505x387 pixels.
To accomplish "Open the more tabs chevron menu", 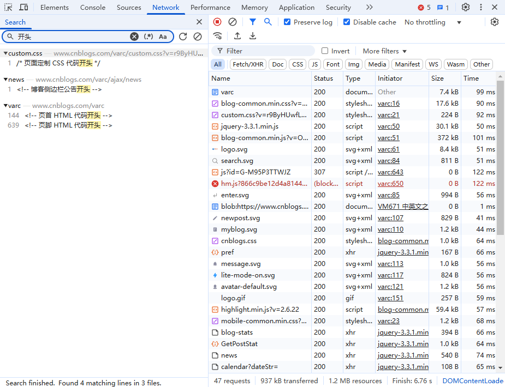I will click(x=369, y=7).
